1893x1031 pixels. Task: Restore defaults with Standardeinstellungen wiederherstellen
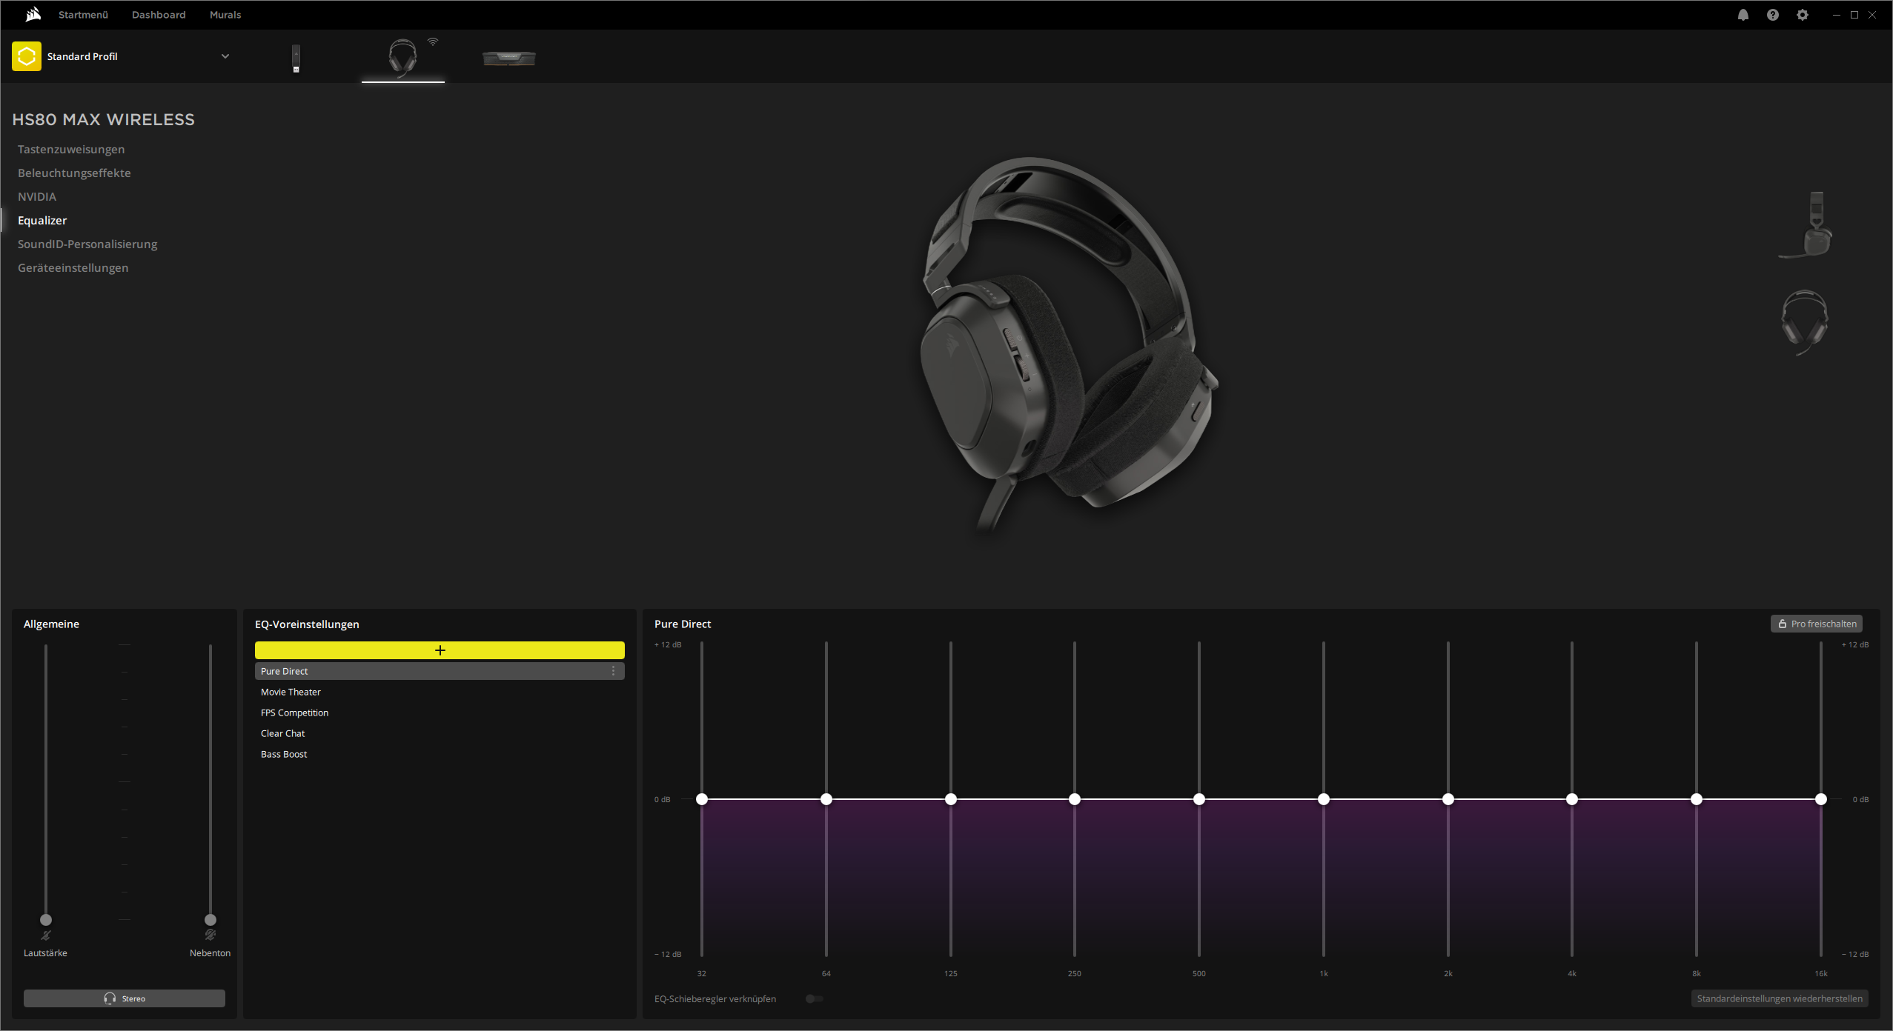[1779, 998]
